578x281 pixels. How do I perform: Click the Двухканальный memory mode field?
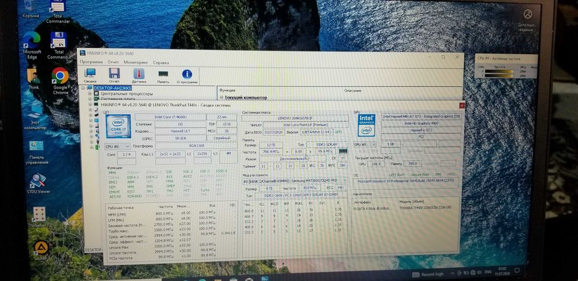tap(293, 158)
